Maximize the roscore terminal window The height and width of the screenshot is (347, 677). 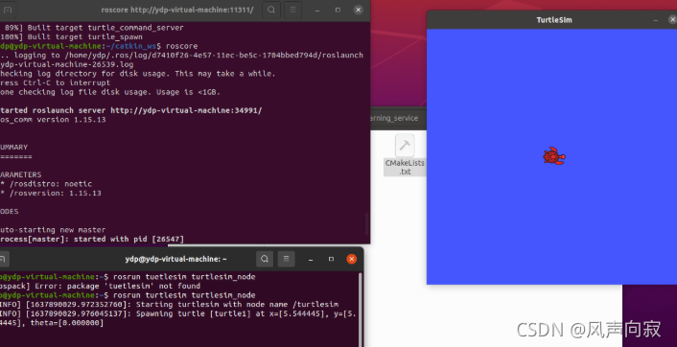(x=338, y=10)
